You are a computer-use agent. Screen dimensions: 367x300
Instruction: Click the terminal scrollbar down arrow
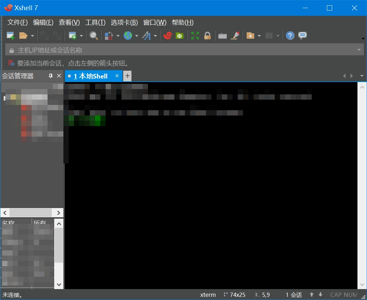362,285
